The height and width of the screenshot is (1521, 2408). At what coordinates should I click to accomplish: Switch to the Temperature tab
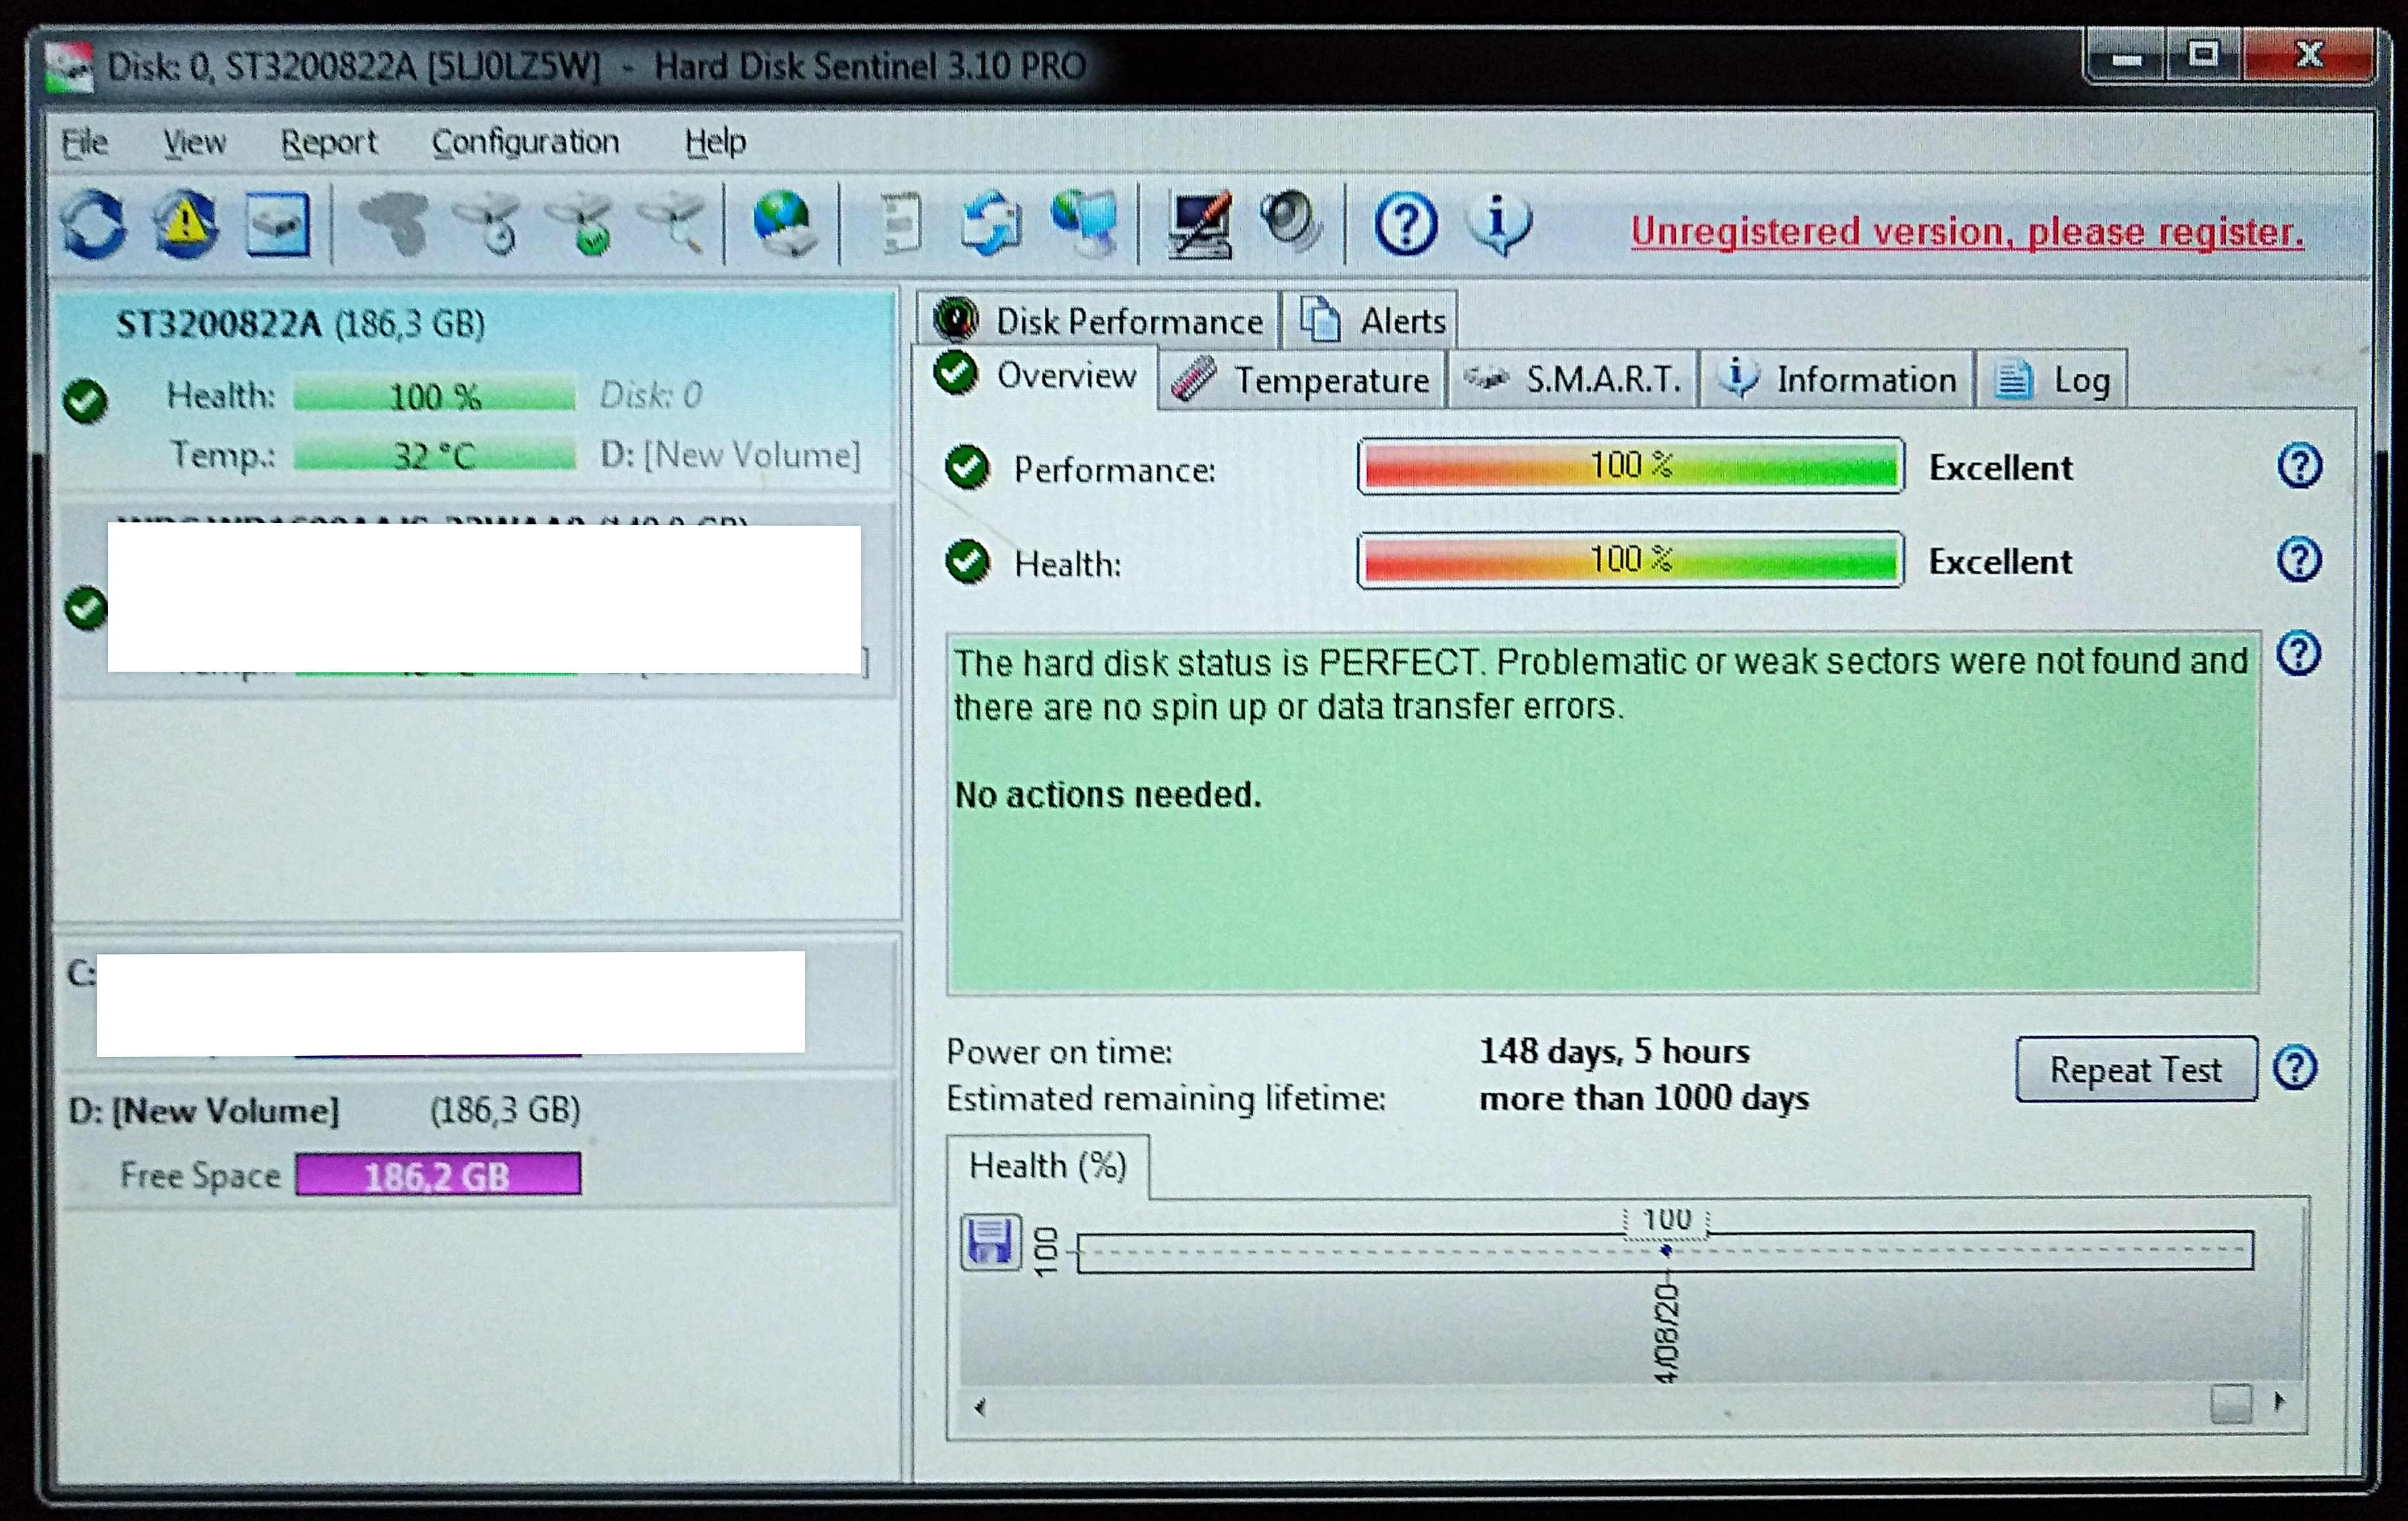pyautogui.click(x=1302, y=379)
